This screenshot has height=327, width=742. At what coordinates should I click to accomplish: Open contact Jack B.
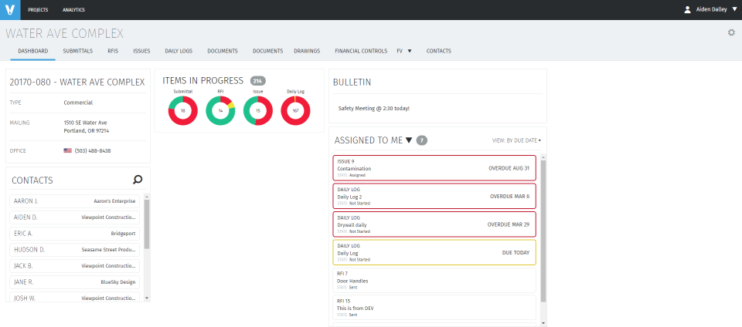point(74,265)
